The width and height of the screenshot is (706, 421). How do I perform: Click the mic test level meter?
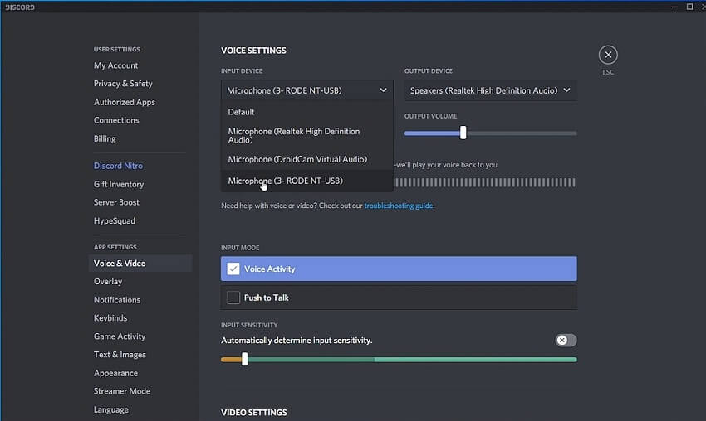click(x=485, y=182)
